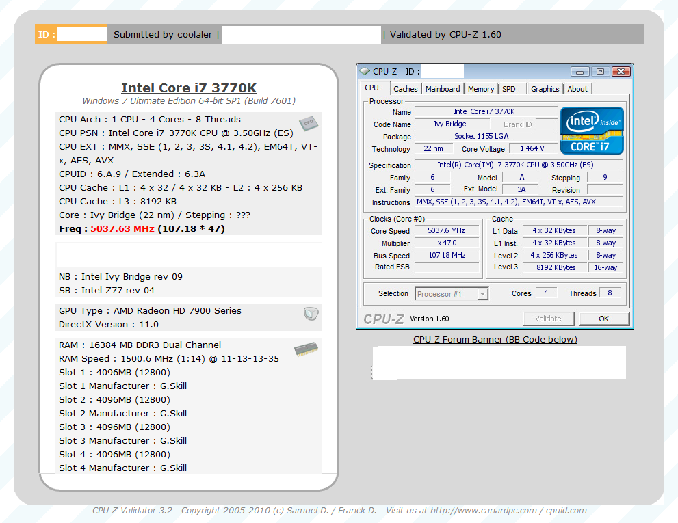Click the 22 nm technology value
The image size is (678, 523).
pyautogui.click(x=434, y=148)
